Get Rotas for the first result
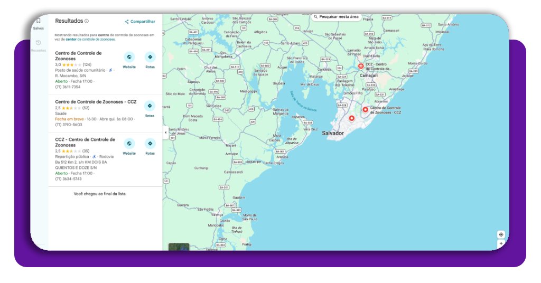 [150, 58]
